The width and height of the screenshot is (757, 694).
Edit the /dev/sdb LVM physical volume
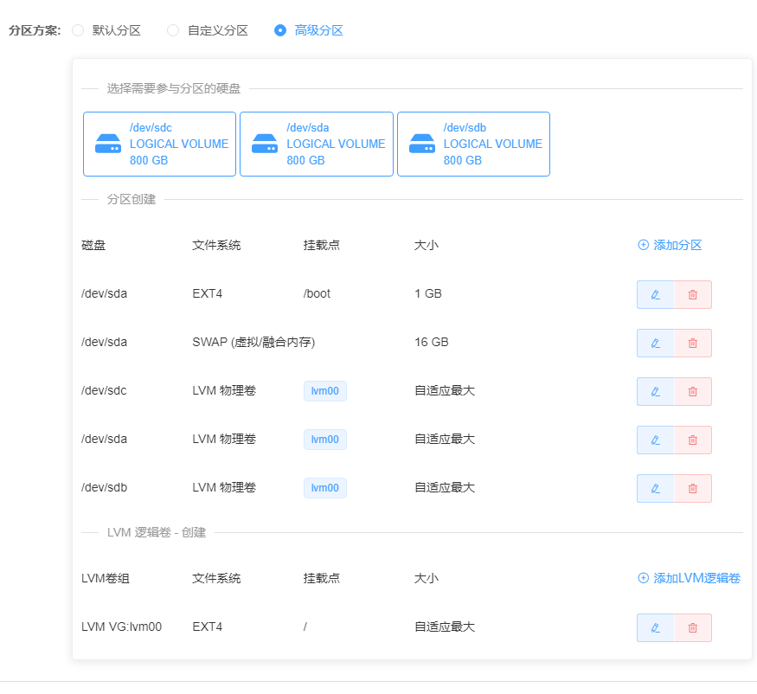tap(655, 488)
